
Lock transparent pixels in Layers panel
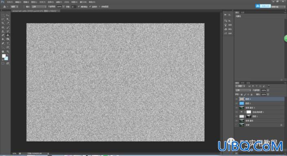[241, 94]
